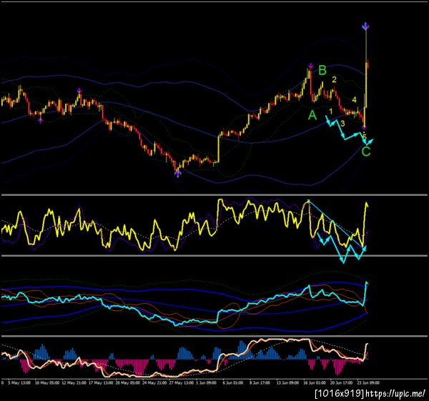Click the signal arrow under the lowest price low
Image resolution: width=429 pixels, height=401 pixels.
click(178, 173)
